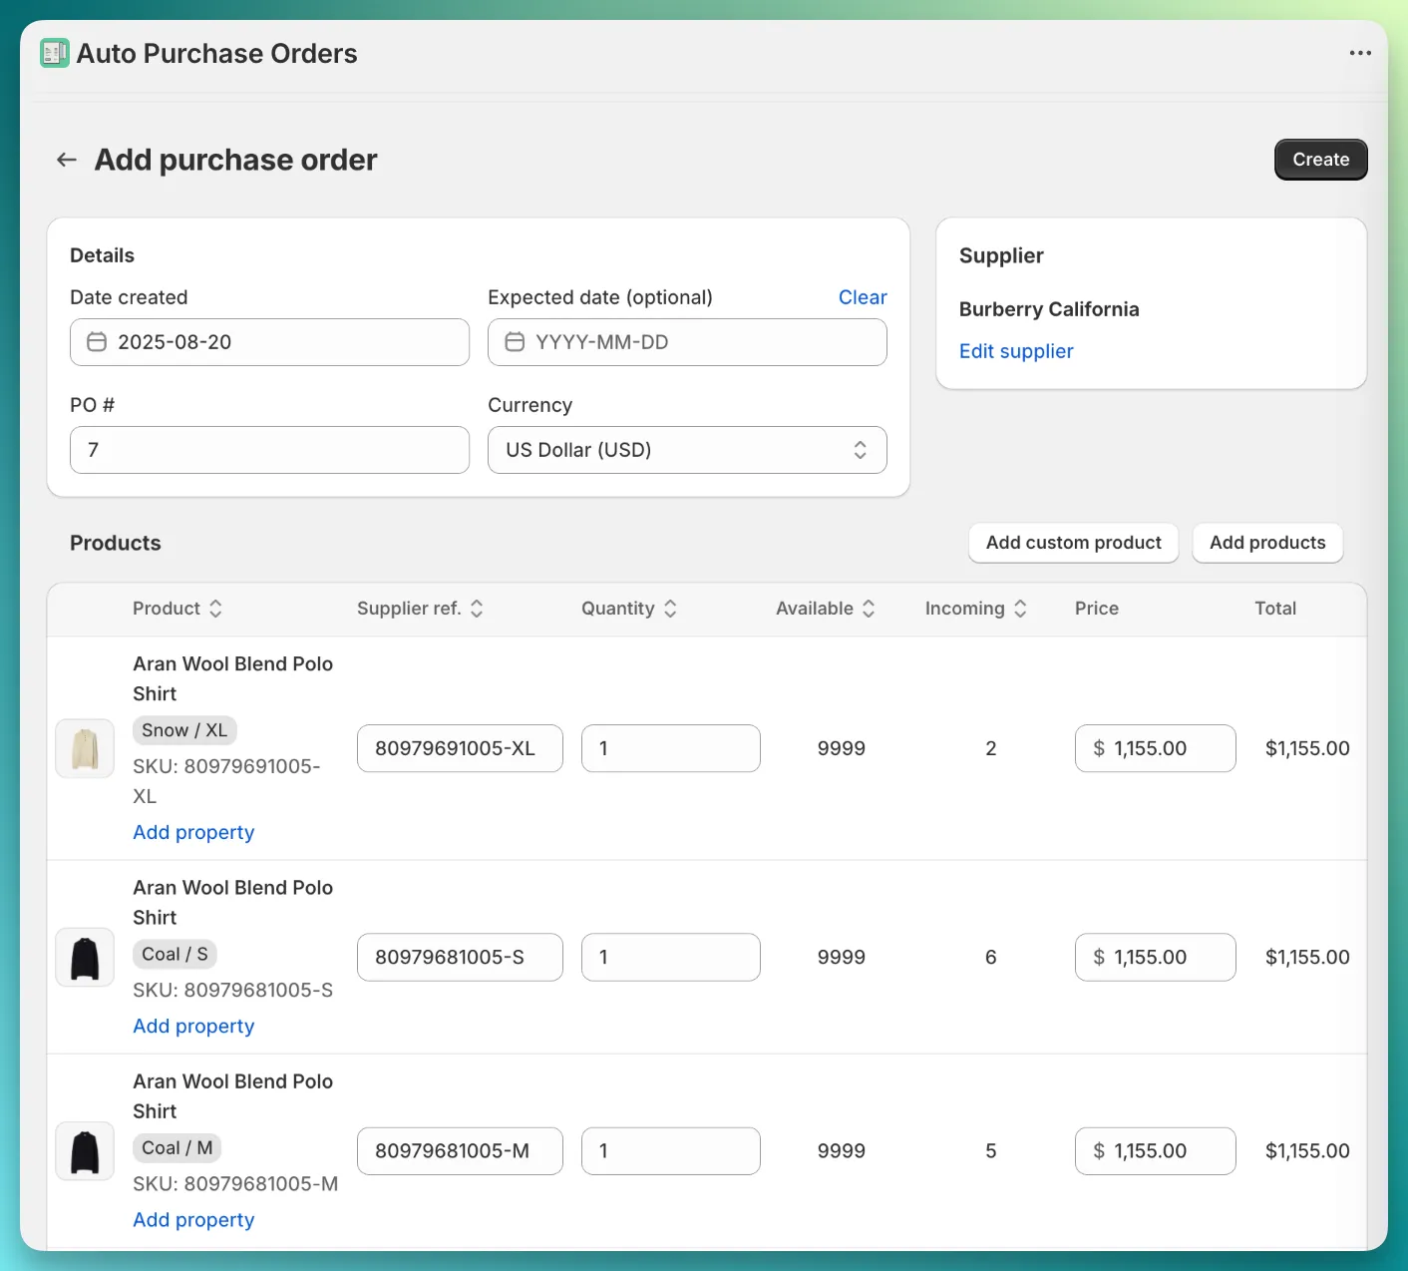Edit price for Coal / M row
Viewport: 1408px width, 1271px height.
coord(1156,1150)
